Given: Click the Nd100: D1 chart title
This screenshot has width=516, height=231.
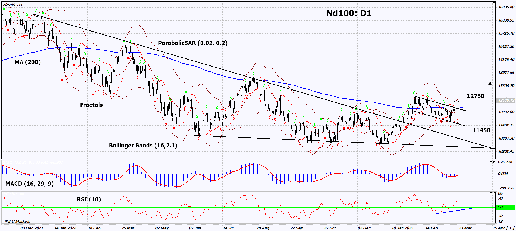Looking at the screenshot, I should (x=349, y=13).
